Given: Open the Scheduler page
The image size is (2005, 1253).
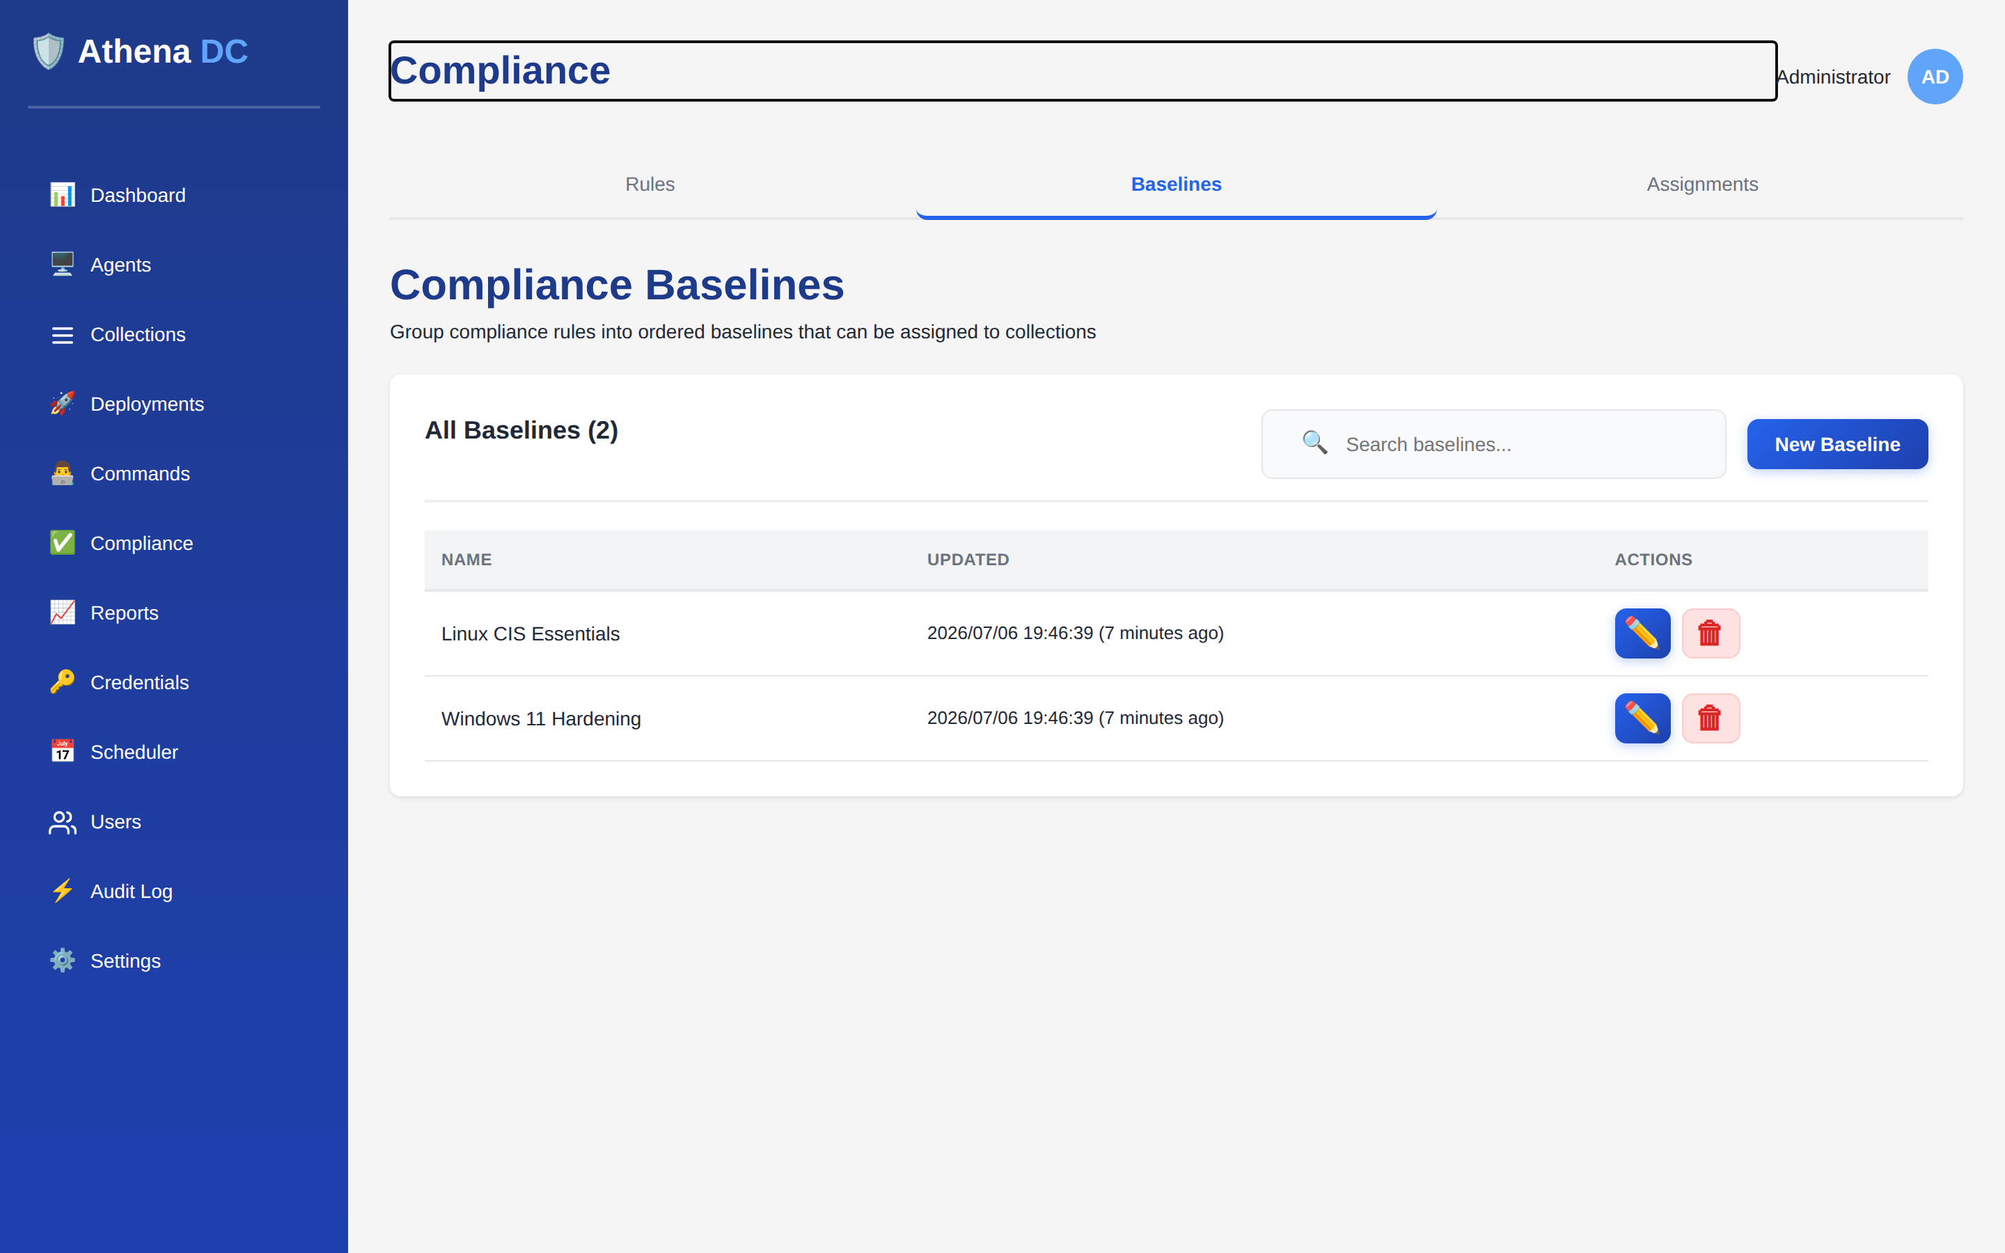Looking at the screenshot, I should 174,752.
